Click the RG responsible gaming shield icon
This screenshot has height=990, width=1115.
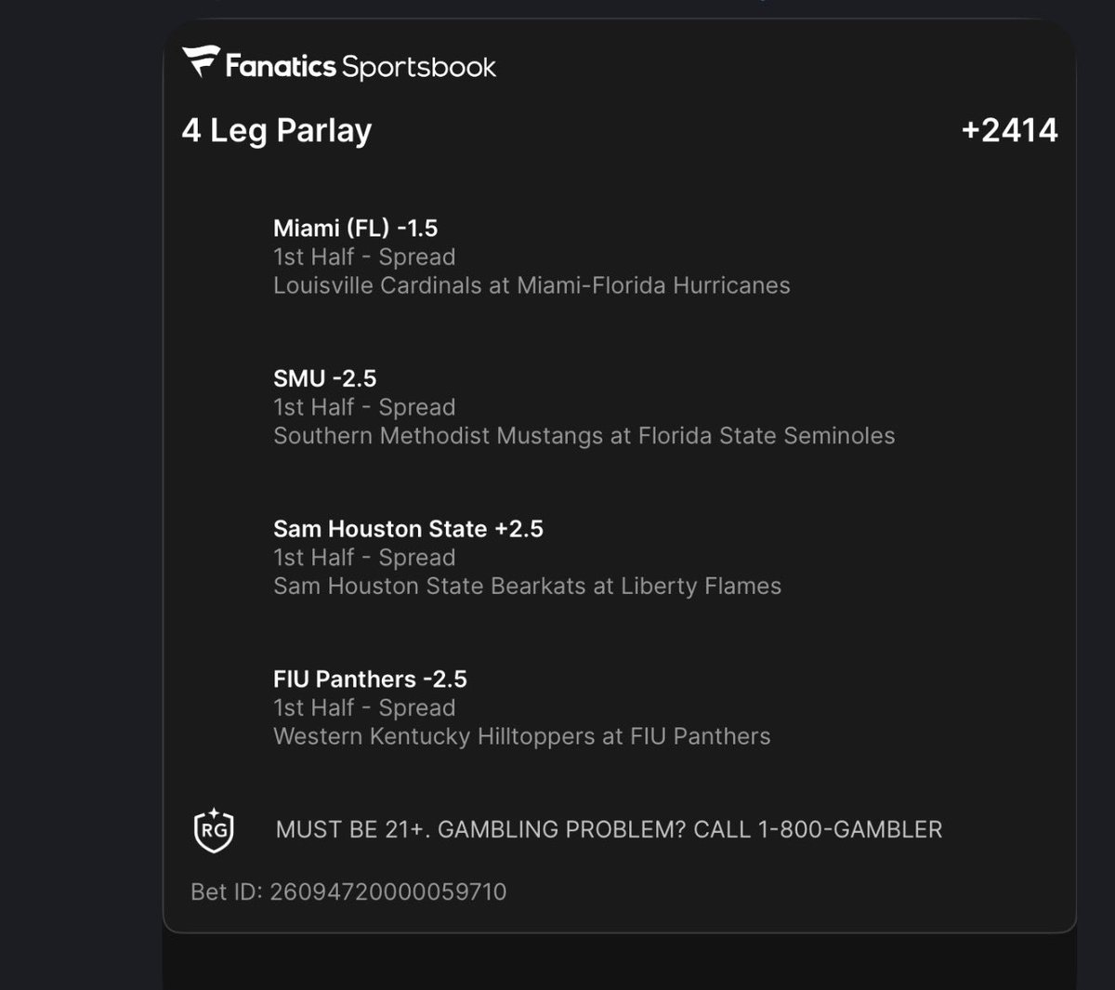pyautogui.click(x=214, y=829)
